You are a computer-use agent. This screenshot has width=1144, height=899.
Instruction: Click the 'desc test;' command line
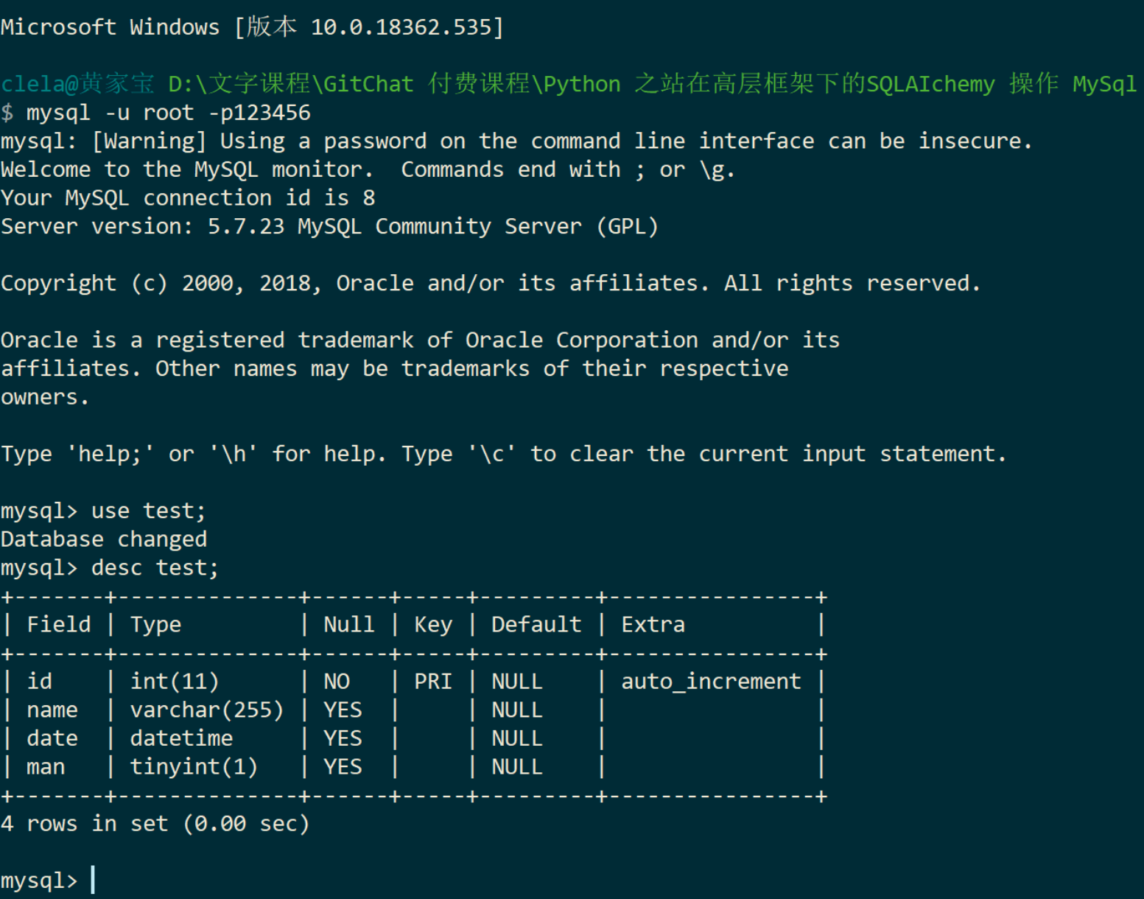110,568
